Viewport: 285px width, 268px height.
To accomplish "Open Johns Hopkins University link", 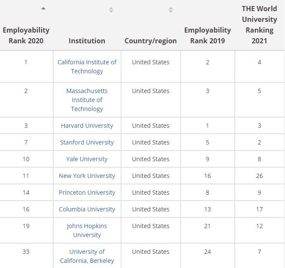I will pyautogui.click(x=87, y=230).
